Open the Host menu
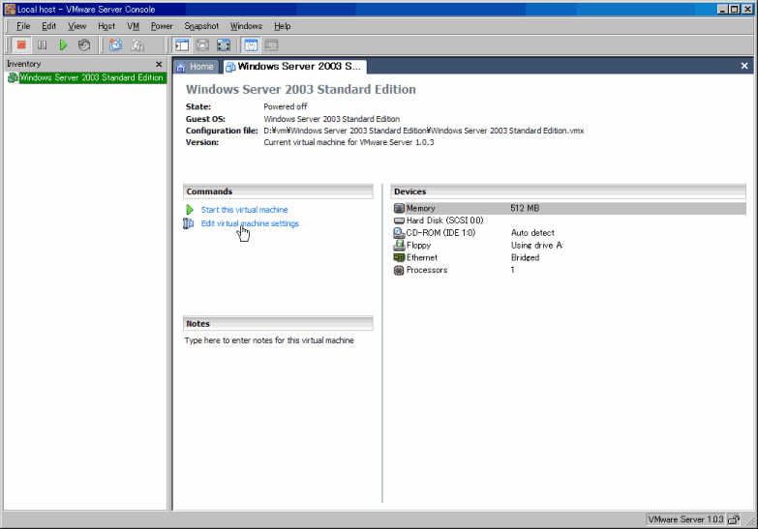The width and height of the screenshot is (758, 529). click(x=106, y=26)
